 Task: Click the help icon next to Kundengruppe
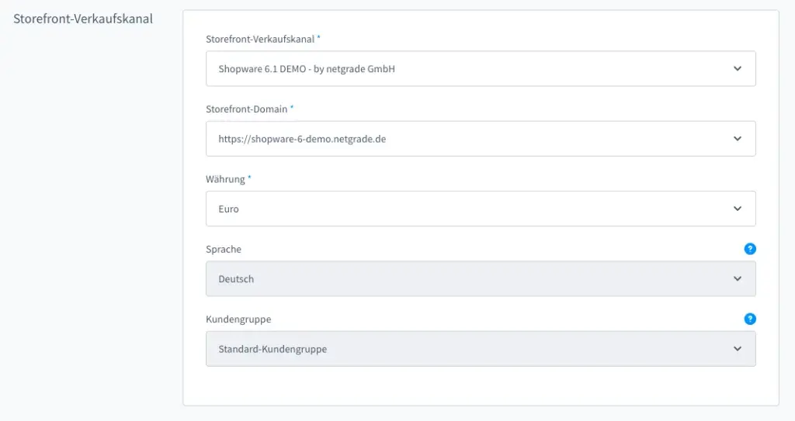750,319
